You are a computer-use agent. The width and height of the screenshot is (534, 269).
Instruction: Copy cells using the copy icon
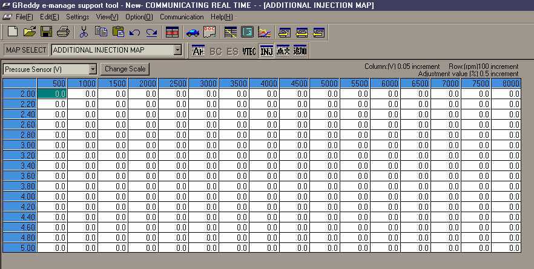click(101, 32)
